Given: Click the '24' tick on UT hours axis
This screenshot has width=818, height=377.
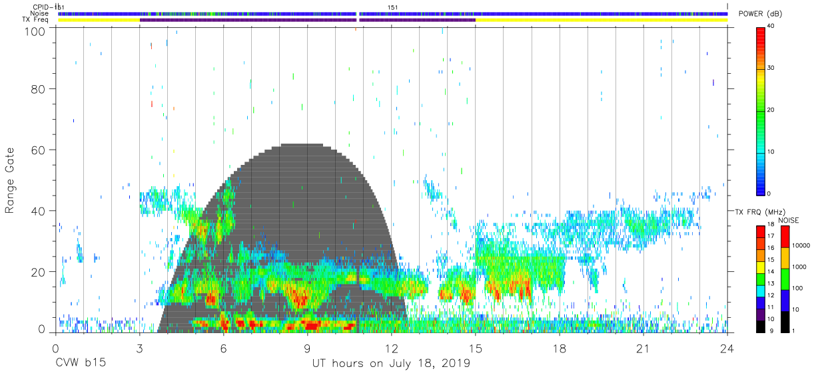Looking at the screenshot, I should coord(727,349).
